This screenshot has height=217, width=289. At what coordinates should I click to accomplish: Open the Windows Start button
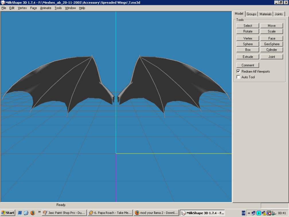pos(8,213)
